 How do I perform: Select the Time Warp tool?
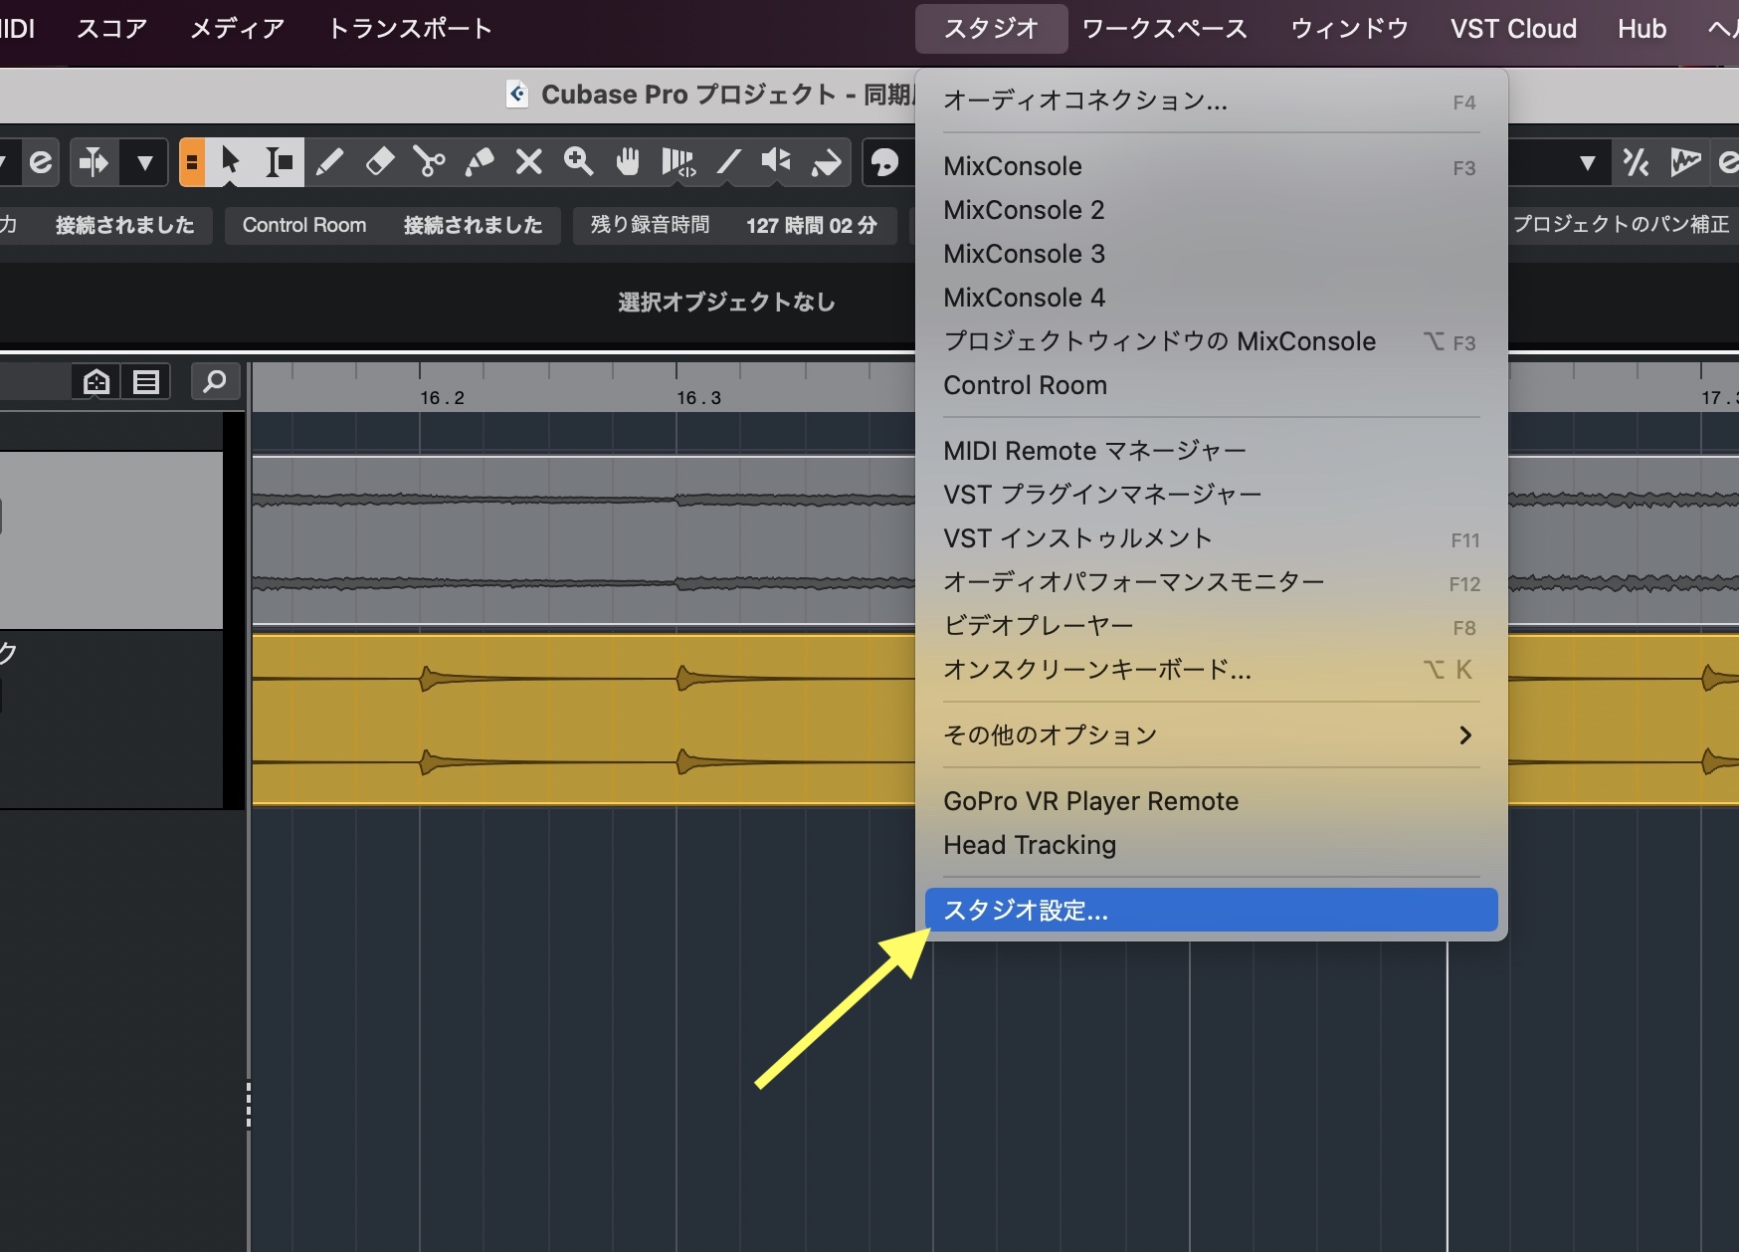coord(677,161)
